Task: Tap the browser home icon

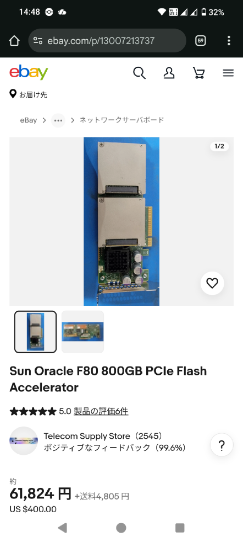Action: pyautogui.click(x=14, y=41)
